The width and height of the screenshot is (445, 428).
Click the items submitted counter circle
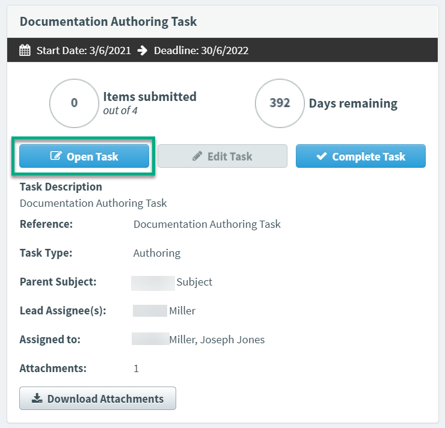74,103
